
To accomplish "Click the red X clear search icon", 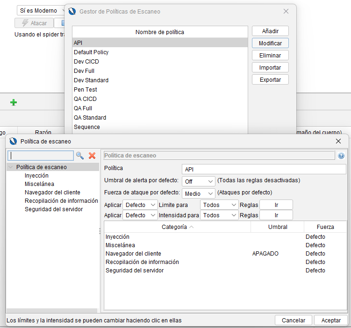I will pos(92,156).
